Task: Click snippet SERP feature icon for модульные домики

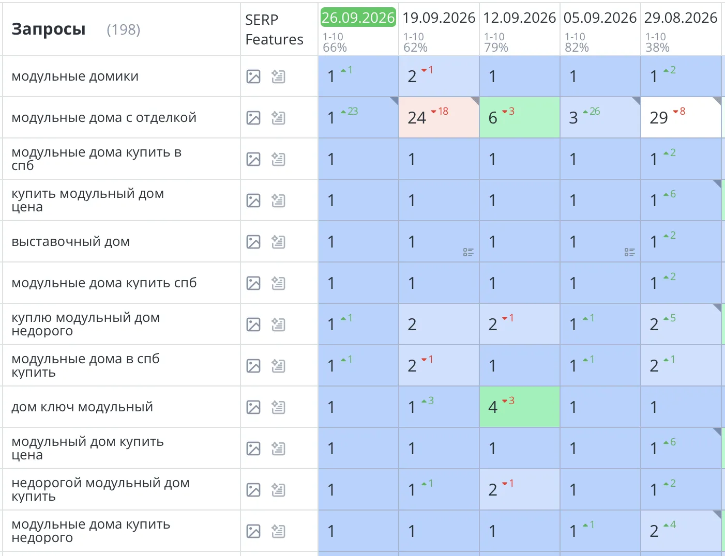Action: (x=278, y=76)
